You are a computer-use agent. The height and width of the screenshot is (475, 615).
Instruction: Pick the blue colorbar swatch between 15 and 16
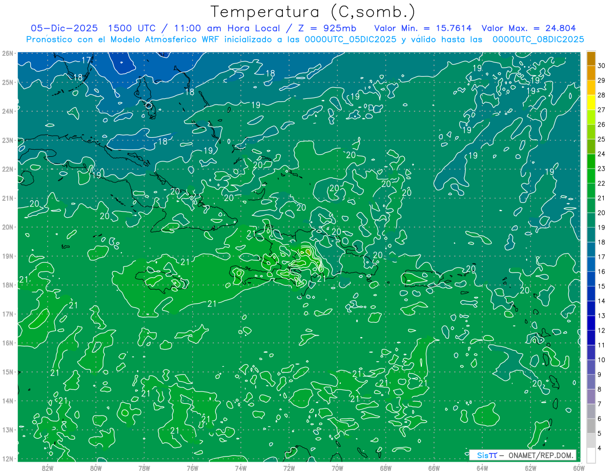(x=591, y=279)
